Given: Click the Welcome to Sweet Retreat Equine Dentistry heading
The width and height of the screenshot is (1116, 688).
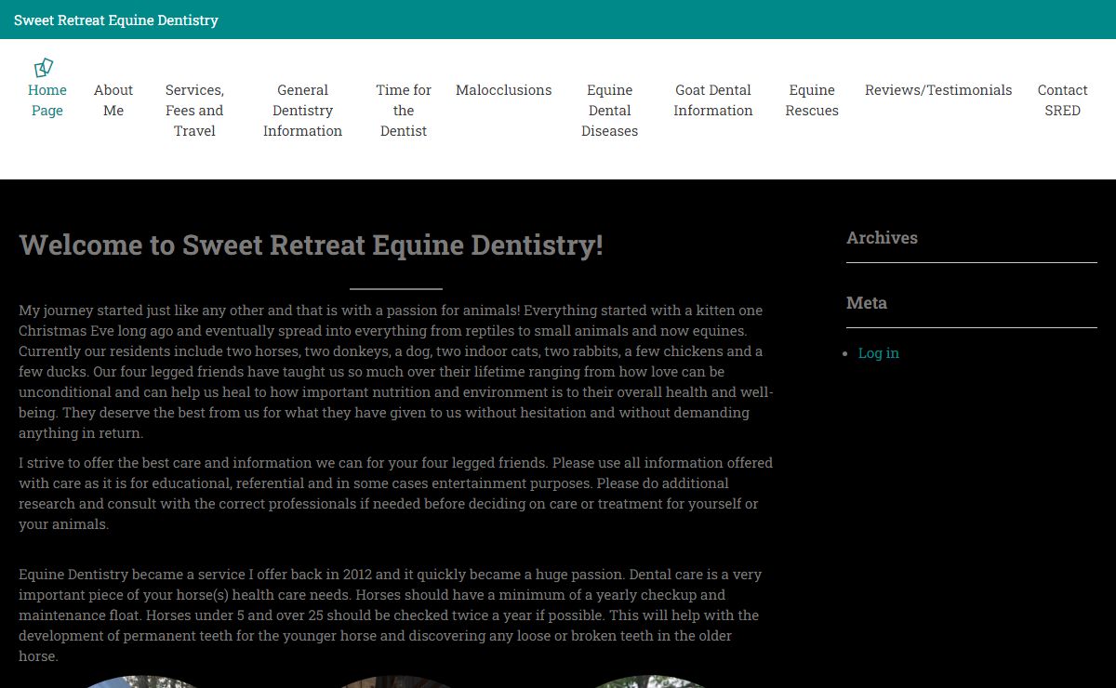Looking at the screenshot, I should click(x=312, y=245).
